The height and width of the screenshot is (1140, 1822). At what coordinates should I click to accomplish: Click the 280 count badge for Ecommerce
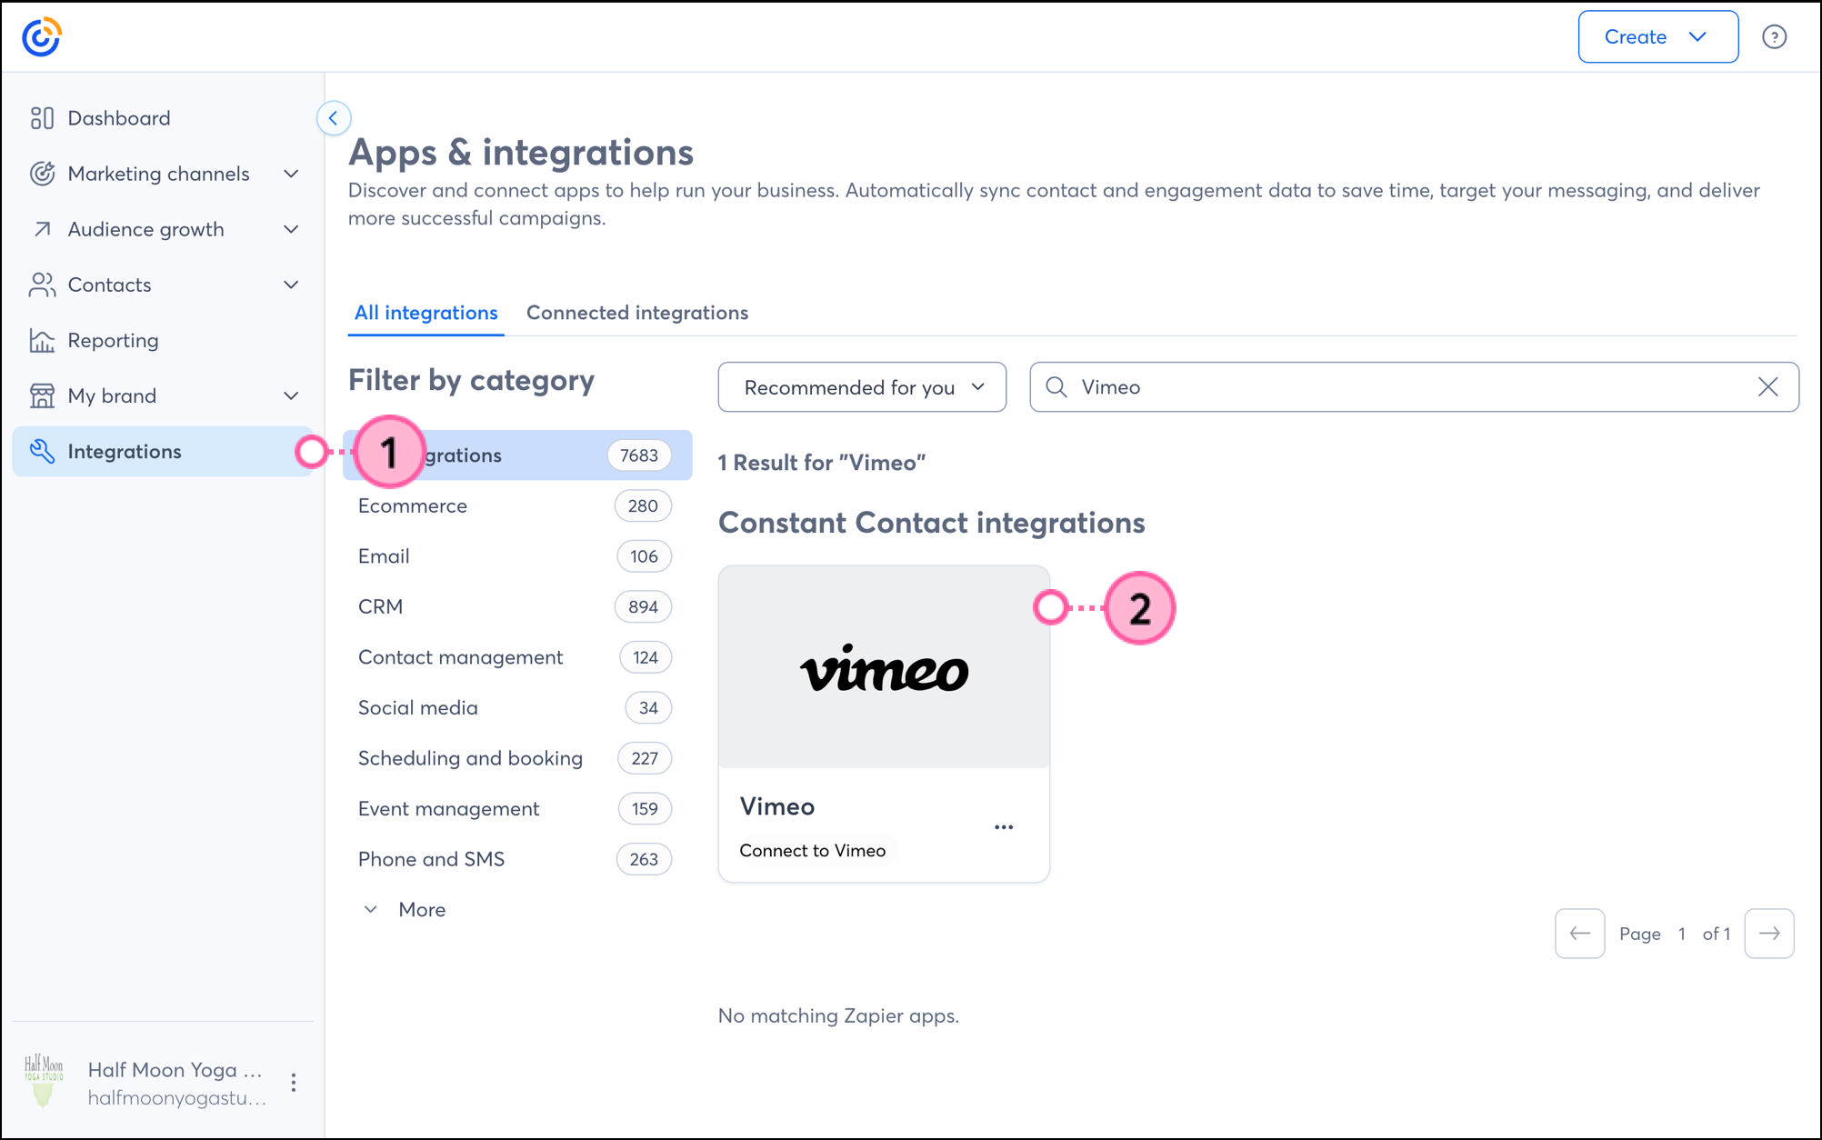click(x=643, y=506)
